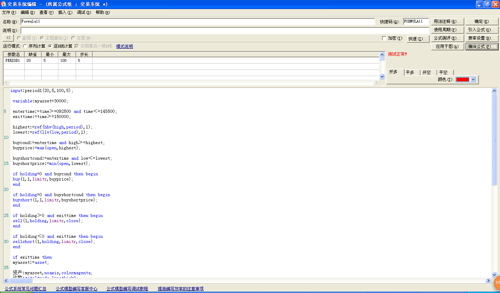This screenshot has height=293, width=500.
Task: Click the 测试正常 status text
Action: tap(397, 54)
